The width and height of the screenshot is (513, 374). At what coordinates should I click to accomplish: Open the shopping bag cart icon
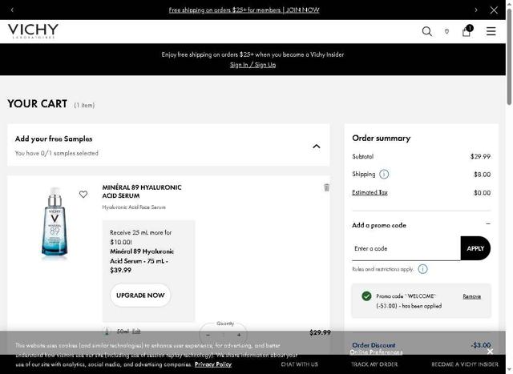[467, 31]
